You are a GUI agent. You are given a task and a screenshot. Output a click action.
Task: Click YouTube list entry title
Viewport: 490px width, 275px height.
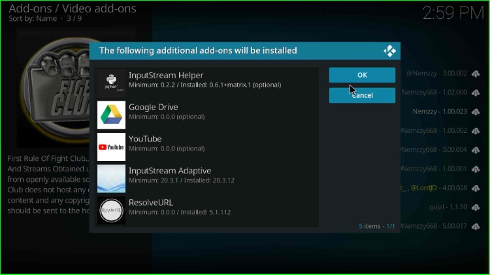[145, 139]
